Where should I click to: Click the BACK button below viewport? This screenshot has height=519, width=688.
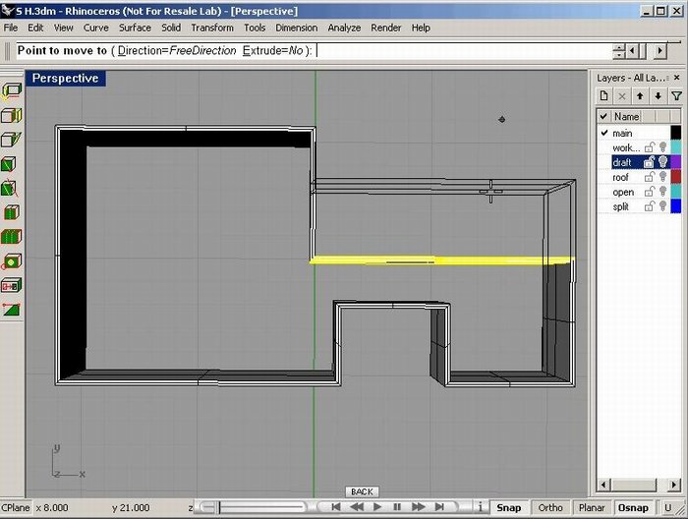[362, 491]
